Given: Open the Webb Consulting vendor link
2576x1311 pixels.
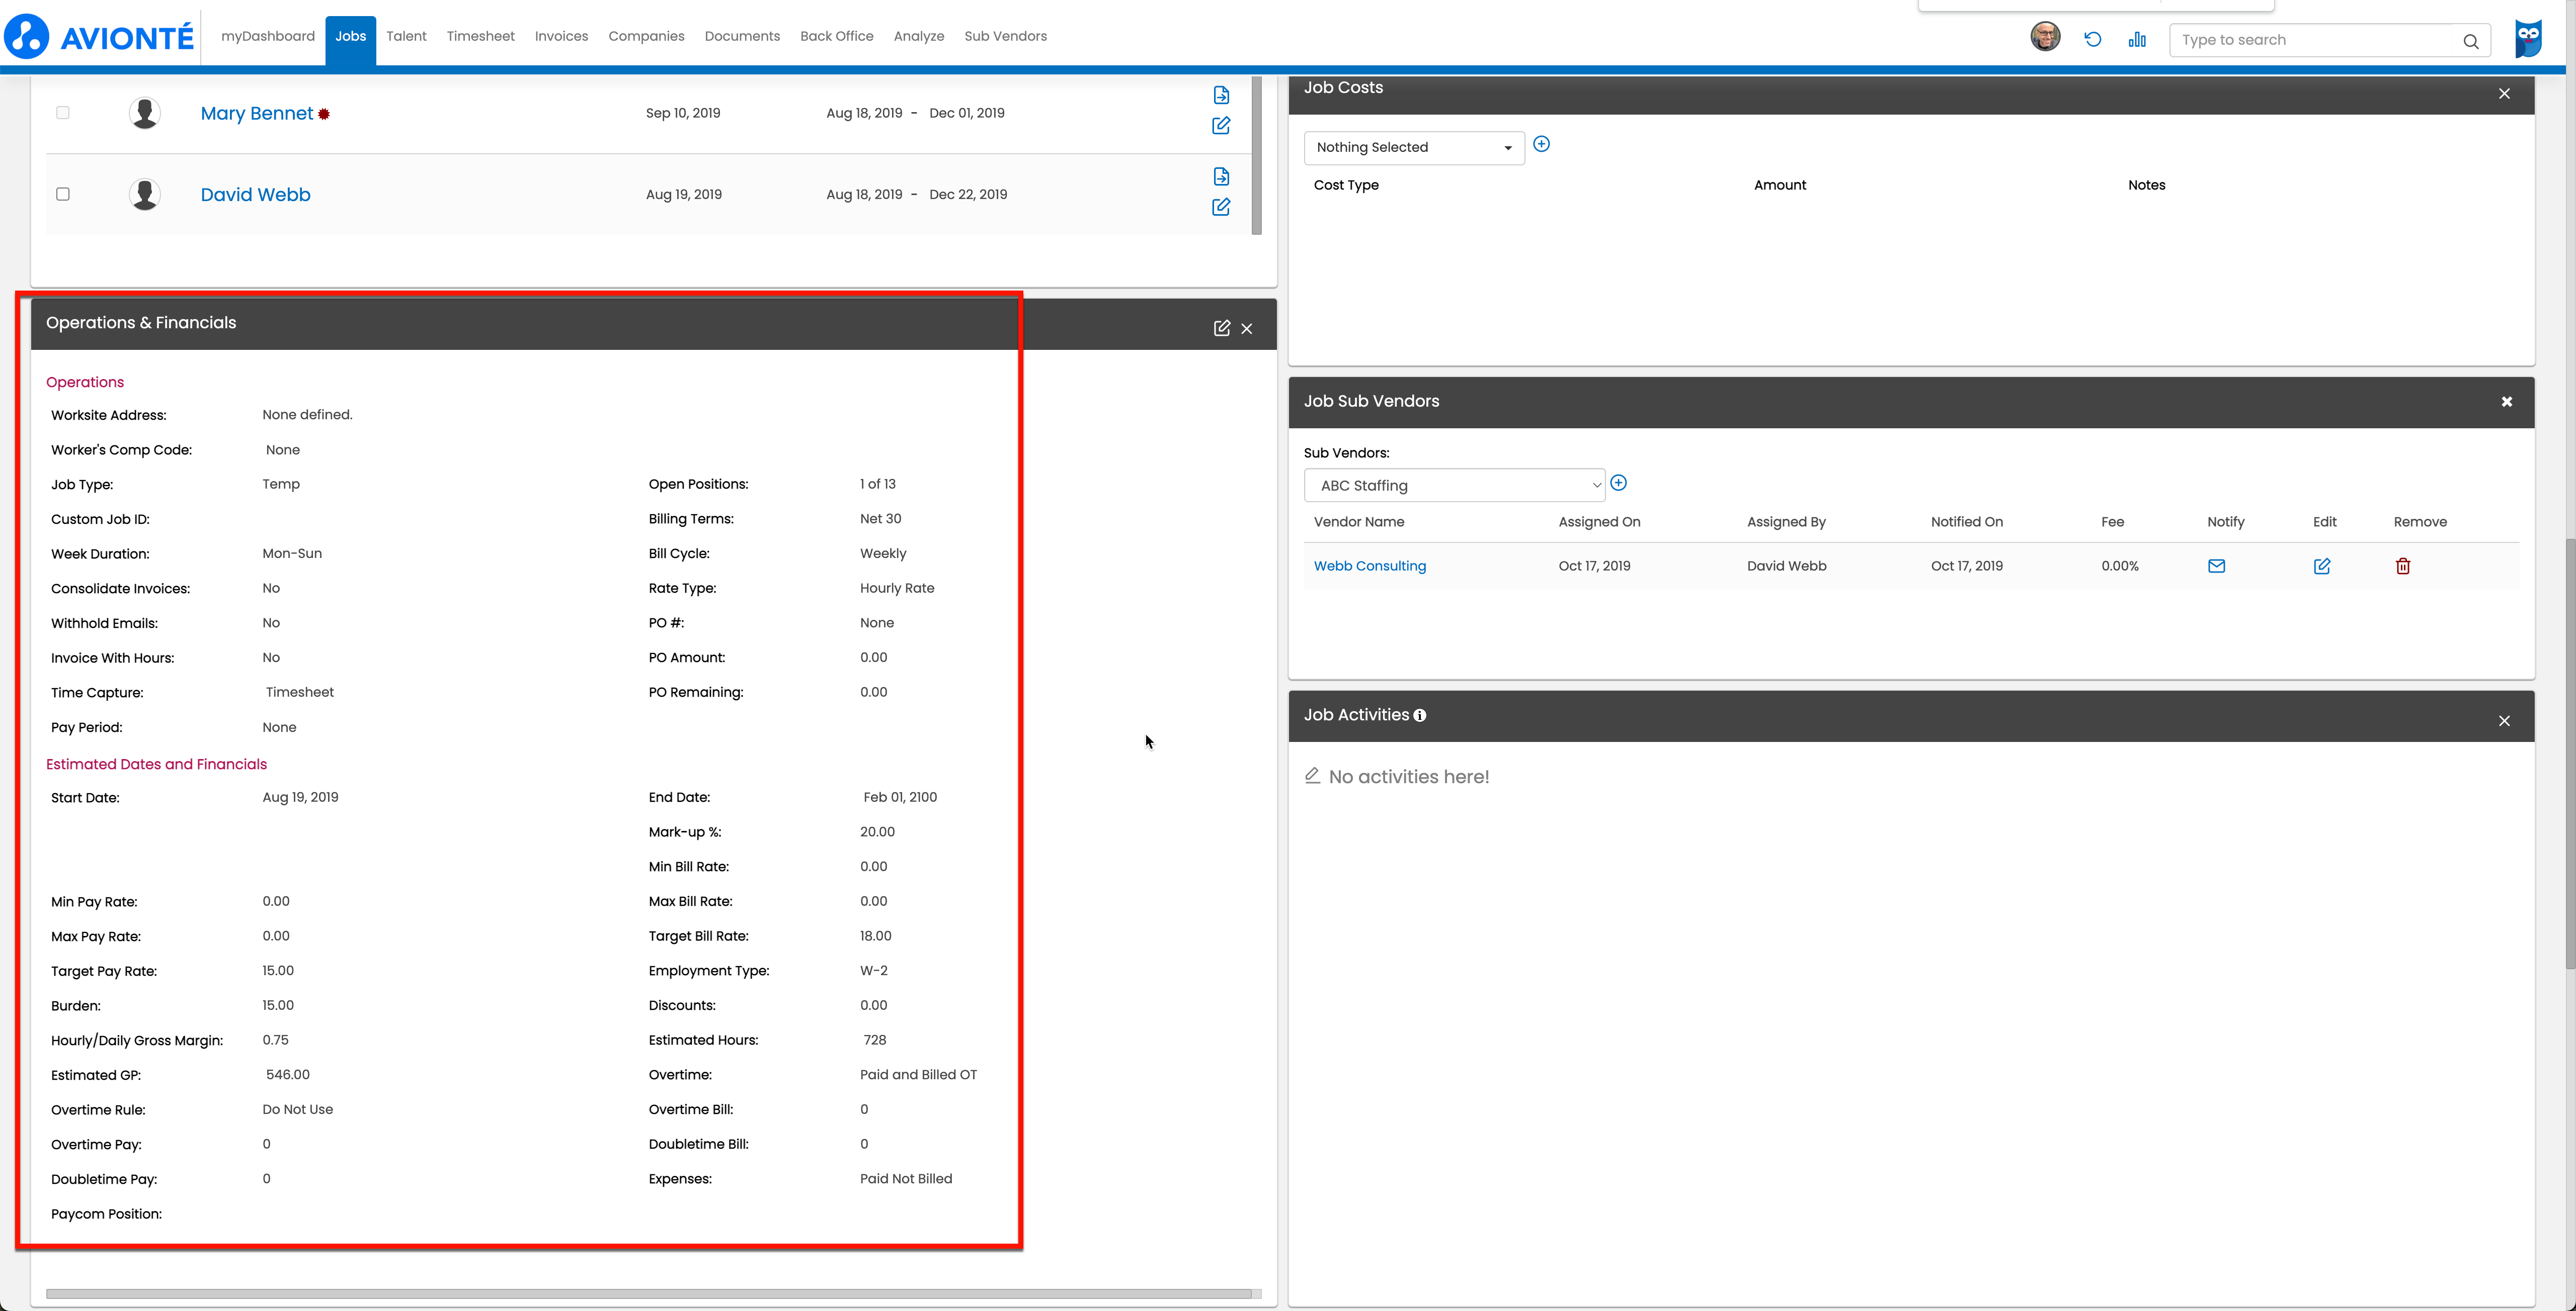Looking at the screenshot, I should point(1369,567).
